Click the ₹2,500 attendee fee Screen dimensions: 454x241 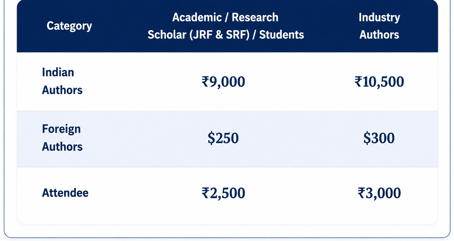coord(223,193)
